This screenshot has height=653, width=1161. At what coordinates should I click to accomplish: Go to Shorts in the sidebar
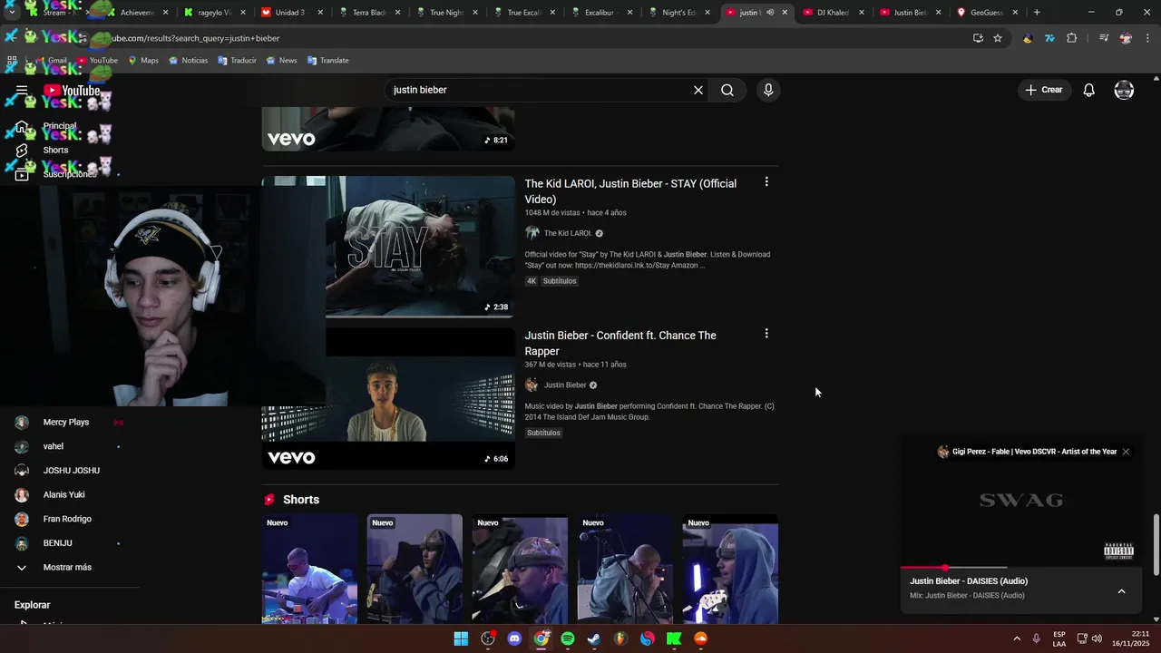(55, 150)
